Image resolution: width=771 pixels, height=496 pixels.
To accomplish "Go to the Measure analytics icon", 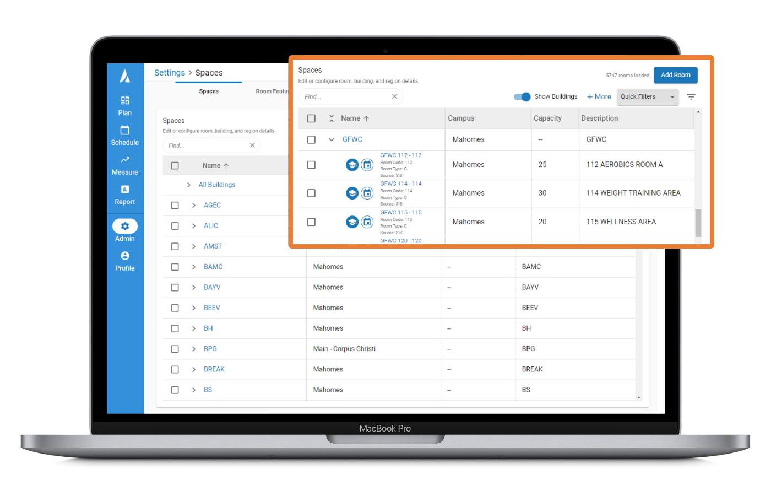I will point(125,160).
